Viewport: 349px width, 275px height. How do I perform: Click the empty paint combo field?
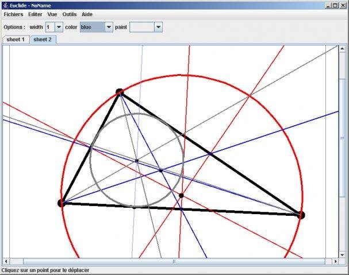click(142, 27)
